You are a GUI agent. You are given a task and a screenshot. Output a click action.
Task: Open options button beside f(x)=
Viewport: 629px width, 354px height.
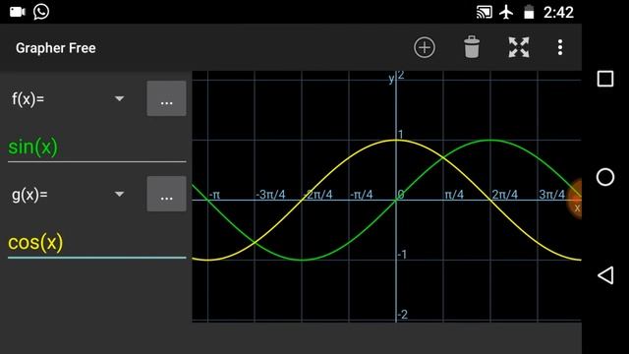pos(166,98)
